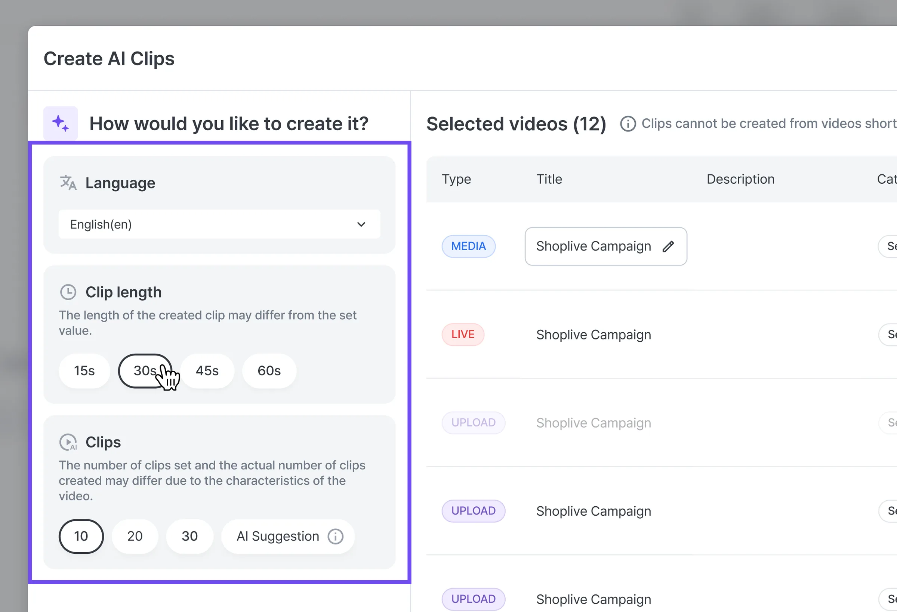This screenshot has width=897, height=612.
Task: Choose the 60s clip length option
Action: (269, 371)
